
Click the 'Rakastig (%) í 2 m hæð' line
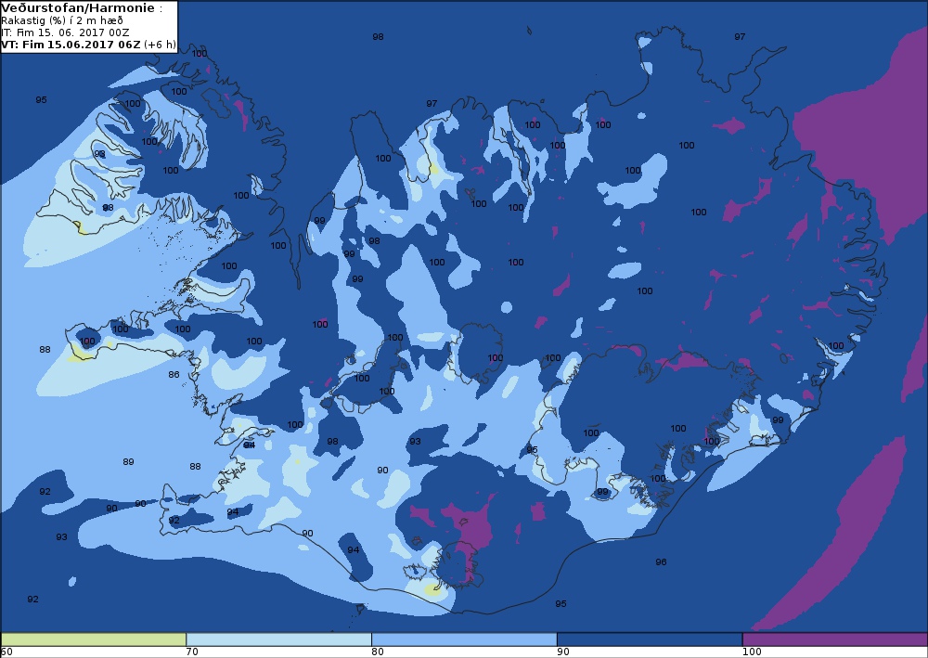(62, 20)
